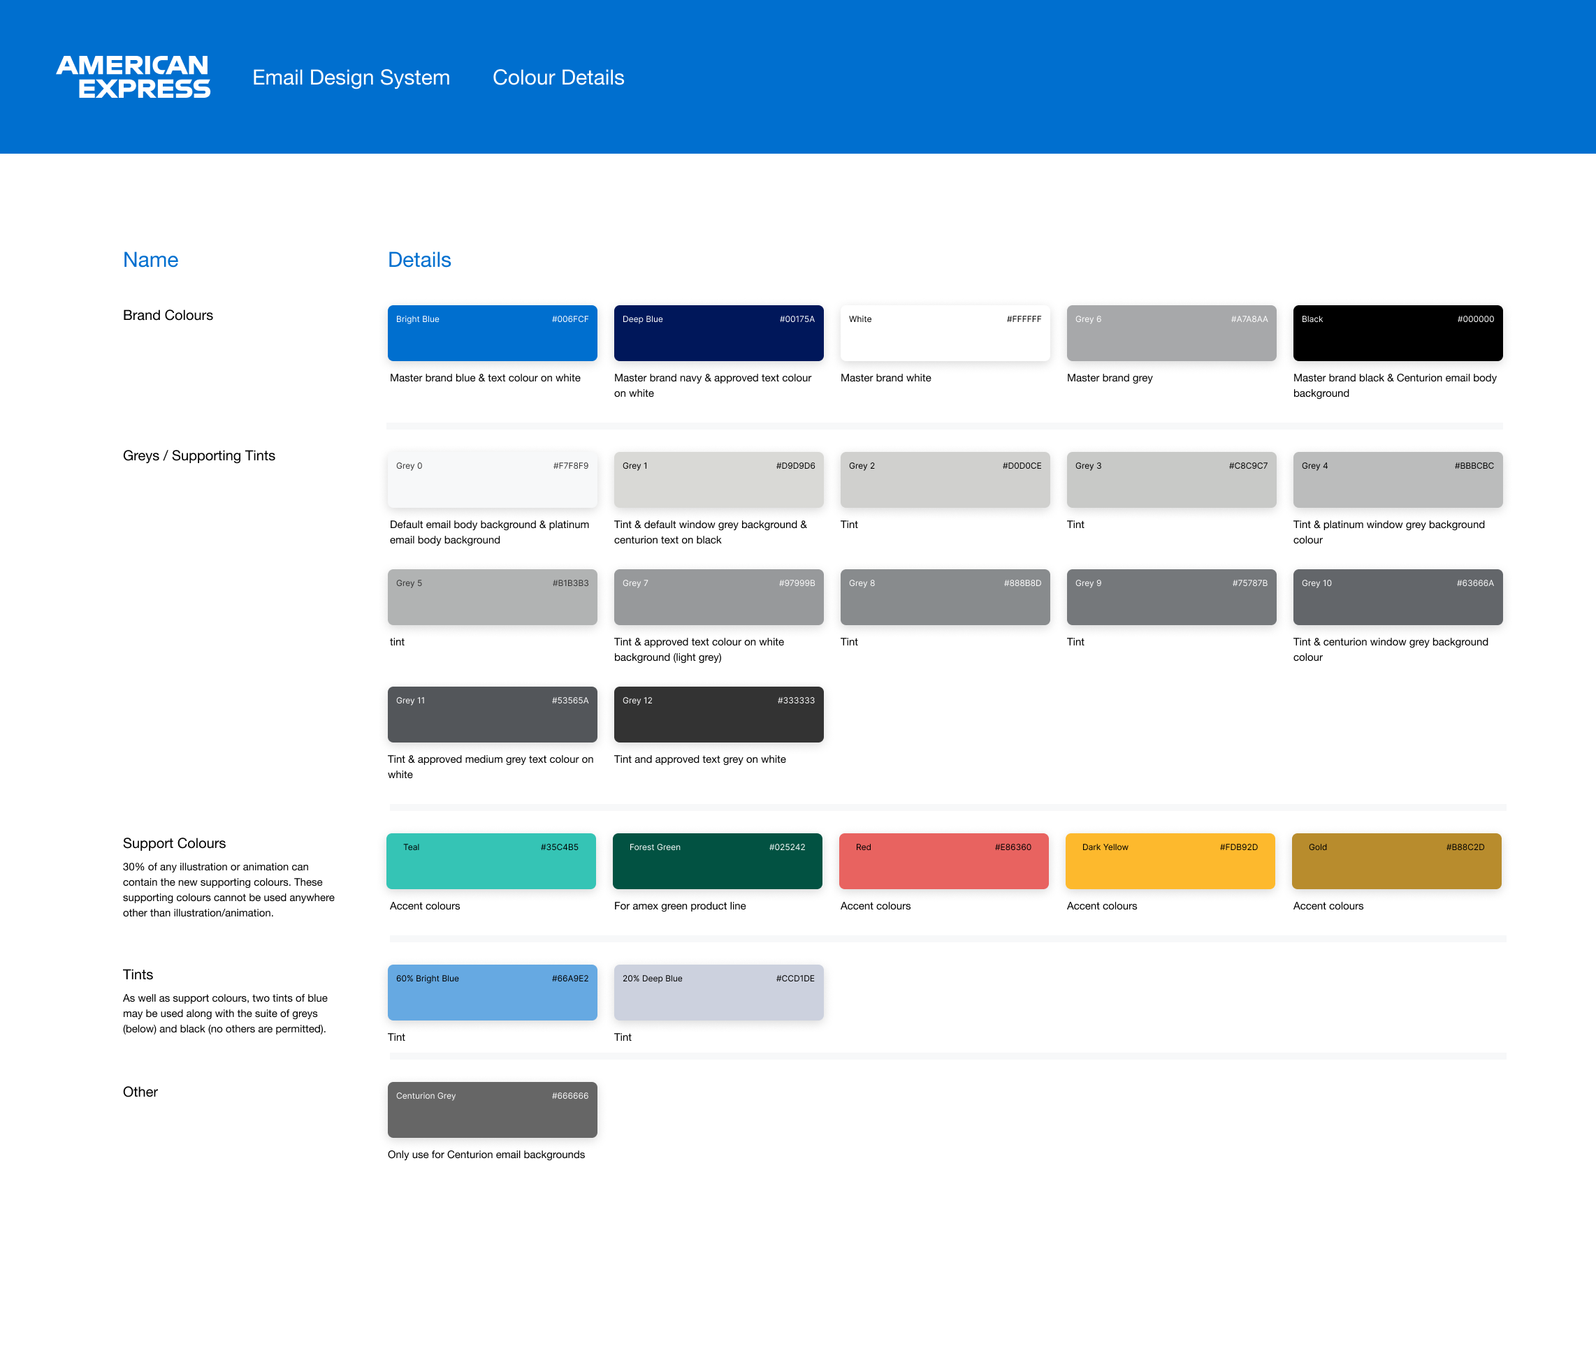Select the Grey 5 #B1B3B3 swatch

[x=493, y=597]
